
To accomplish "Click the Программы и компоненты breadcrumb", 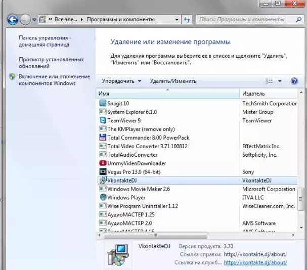I will click(x=120, y=19).
